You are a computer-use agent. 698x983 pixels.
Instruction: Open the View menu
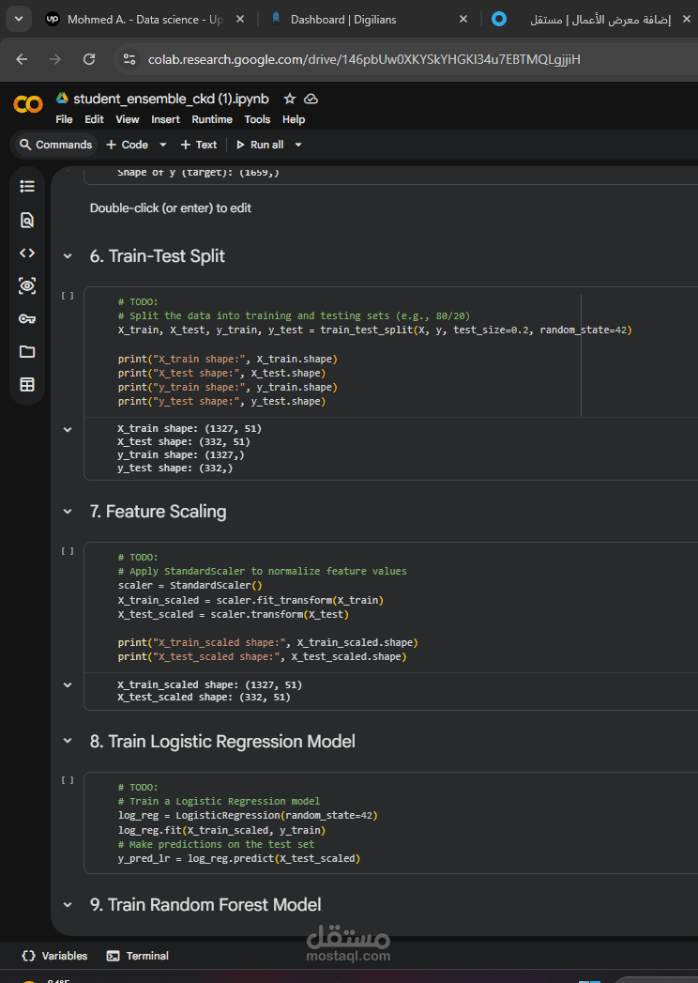click(128, 119)
